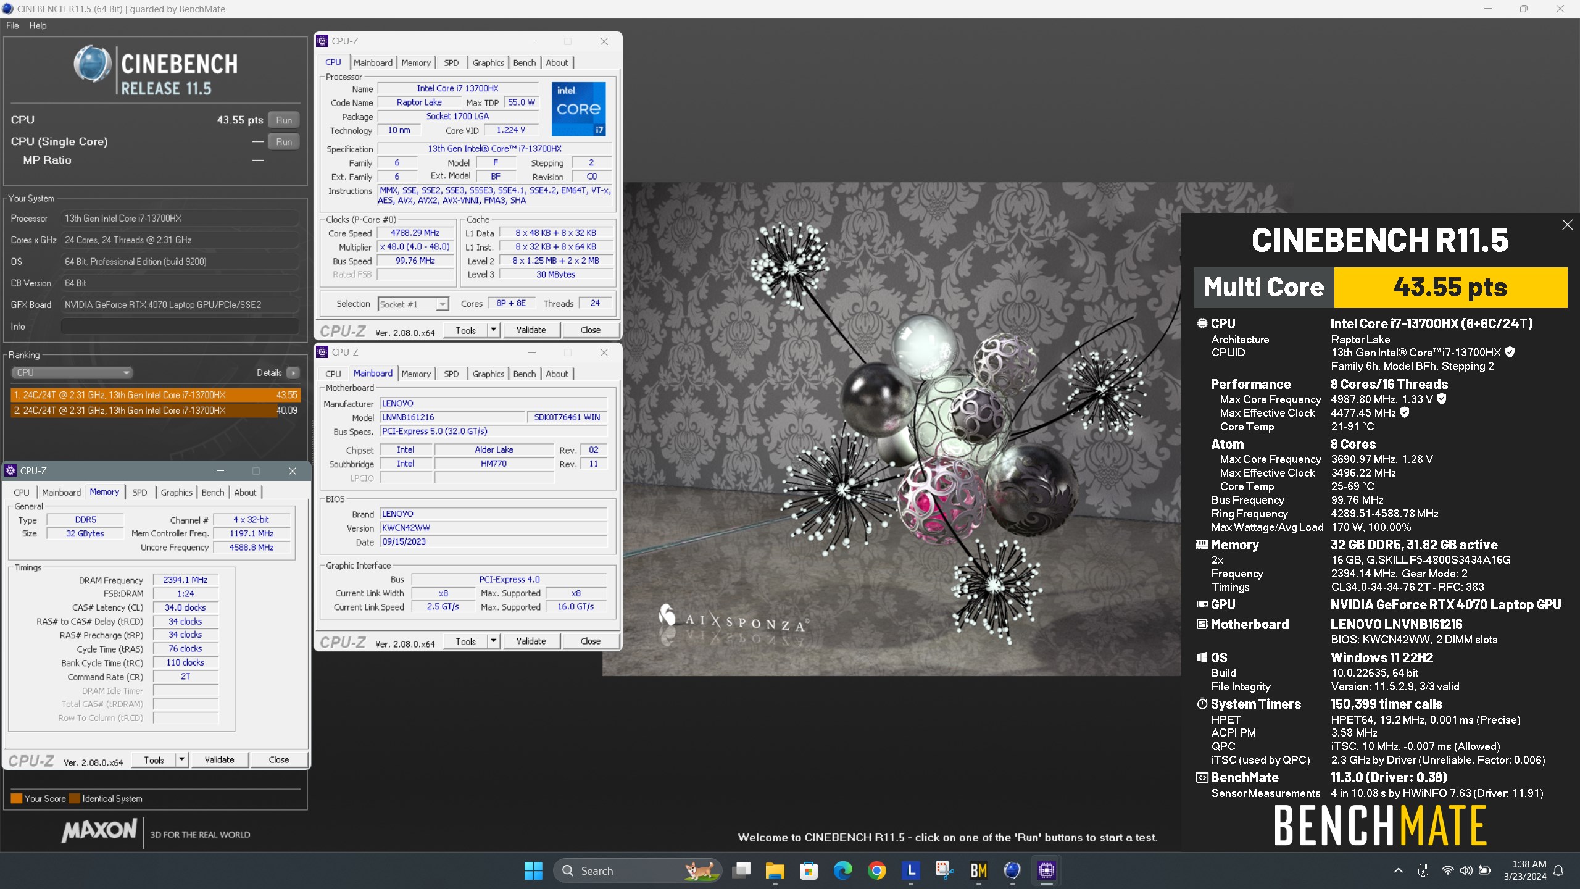Click Close button in top CPU-Z window
The height and width of the screenshot is (889, 1580).
(590, 330)
